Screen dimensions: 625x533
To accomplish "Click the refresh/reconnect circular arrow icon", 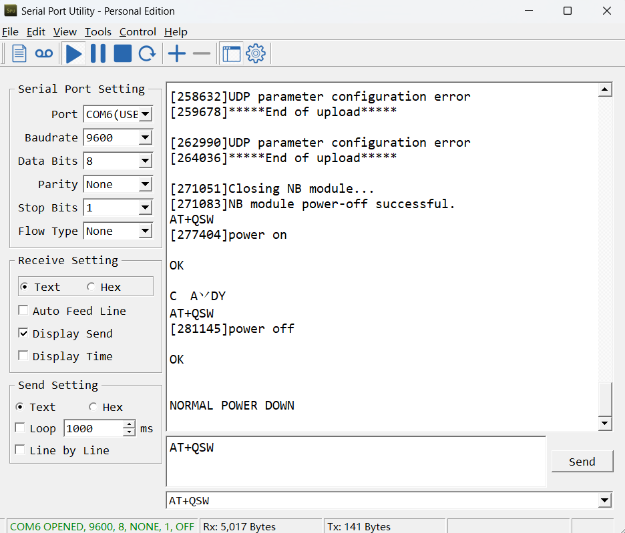I will pyautogui.click(x=147, y=53).
